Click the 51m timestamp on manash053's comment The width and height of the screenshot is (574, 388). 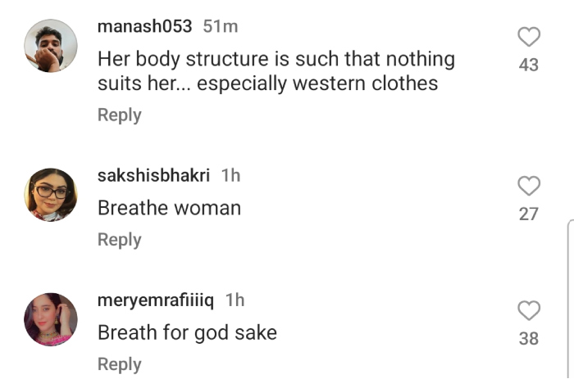[x=221, y=26]
